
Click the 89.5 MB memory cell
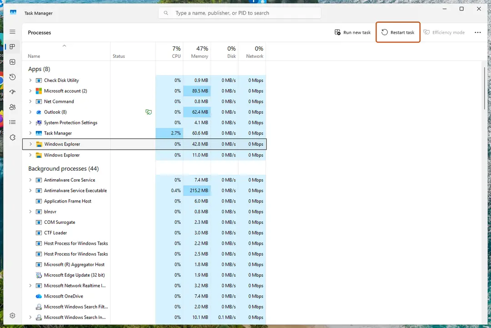(197, 91)
